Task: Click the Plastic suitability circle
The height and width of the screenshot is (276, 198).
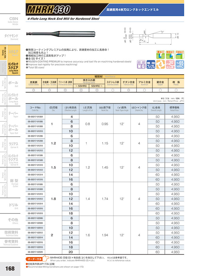Action: [x=176, y=90]
